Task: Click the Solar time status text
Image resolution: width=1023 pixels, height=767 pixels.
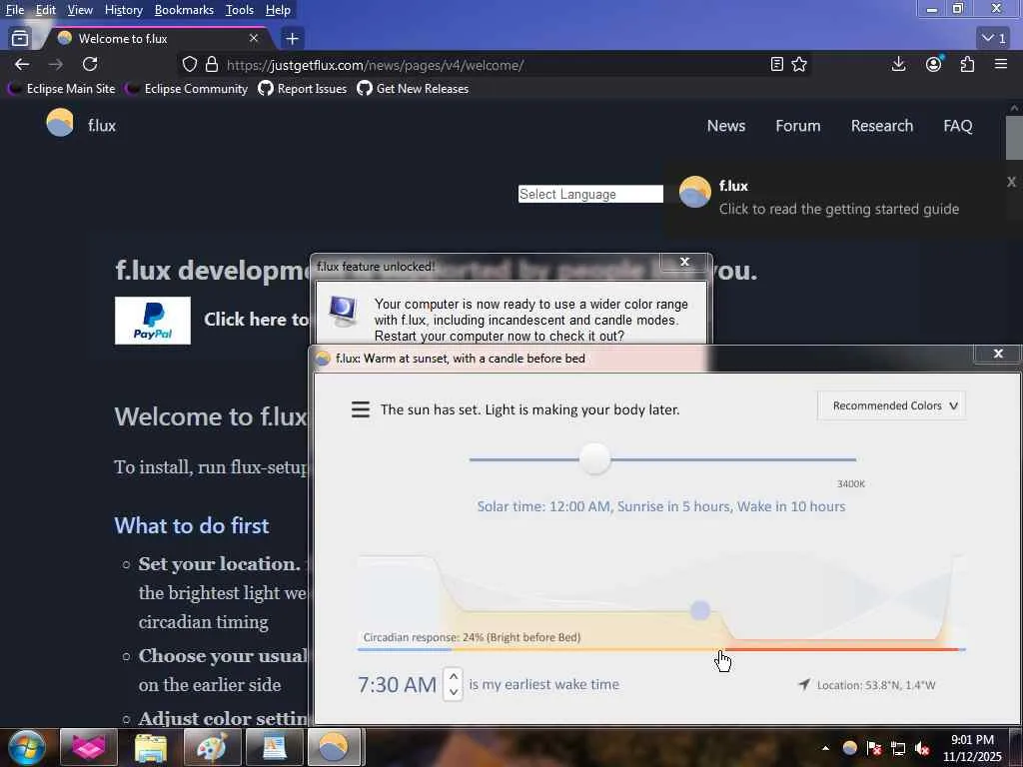Action: [x=661, y=506]
